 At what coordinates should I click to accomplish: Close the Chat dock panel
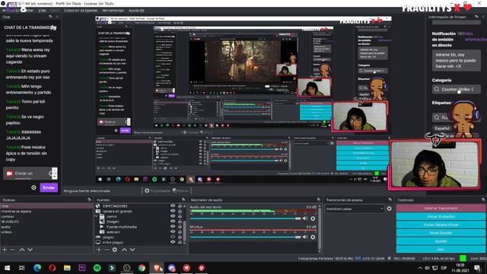[x=57, y=17]
